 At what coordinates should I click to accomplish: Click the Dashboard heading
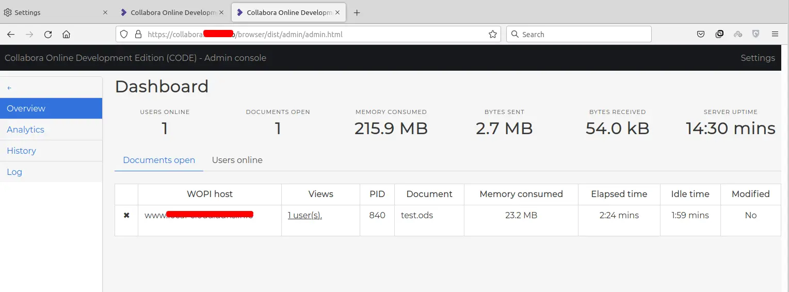(162, 86)
